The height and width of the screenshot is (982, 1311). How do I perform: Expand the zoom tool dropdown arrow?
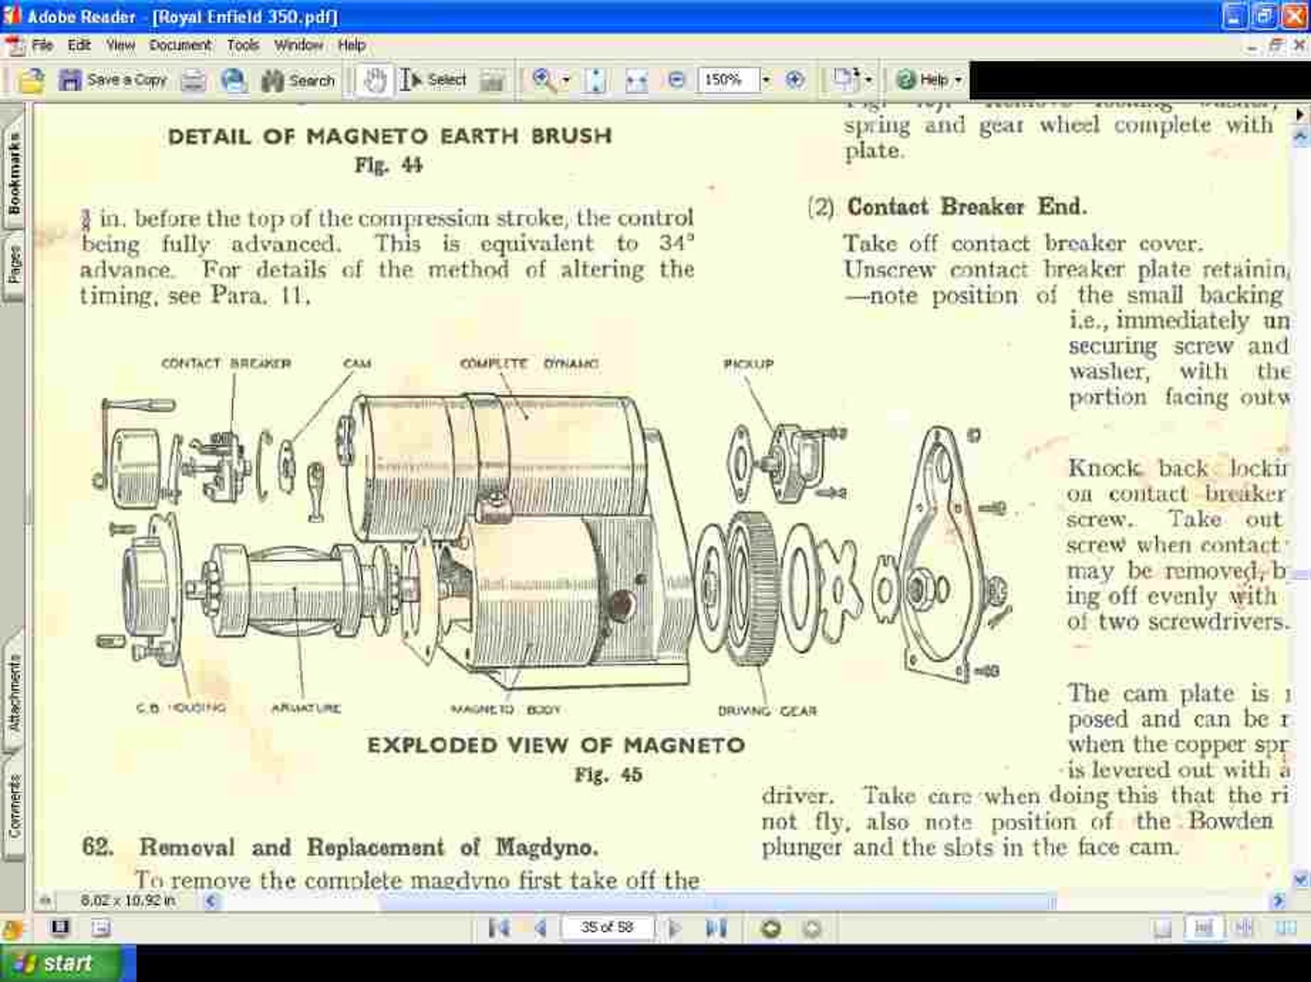(566, 80)
